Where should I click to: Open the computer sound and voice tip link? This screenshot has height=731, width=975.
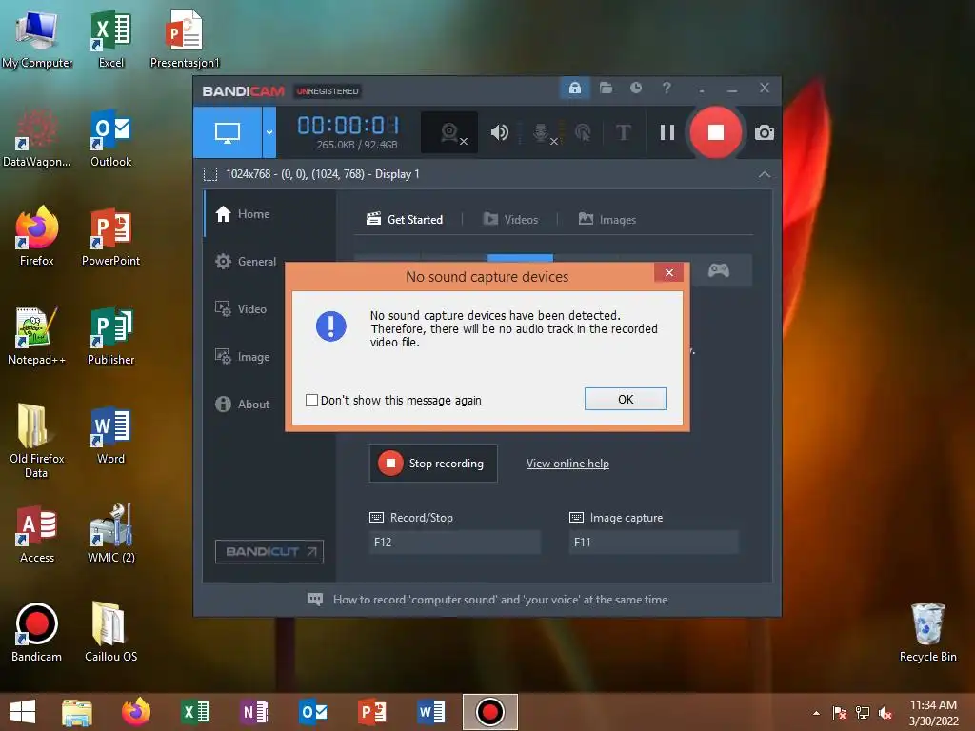[x=500, y=600]
